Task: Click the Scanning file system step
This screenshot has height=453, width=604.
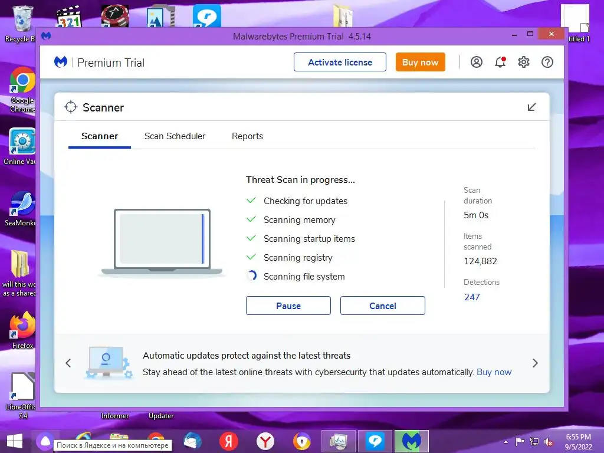Action: pos(304,277)
